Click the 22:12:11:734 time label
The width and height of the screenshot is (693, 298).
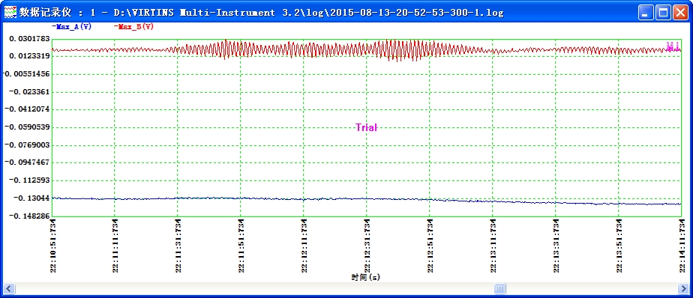pos(304,245)
